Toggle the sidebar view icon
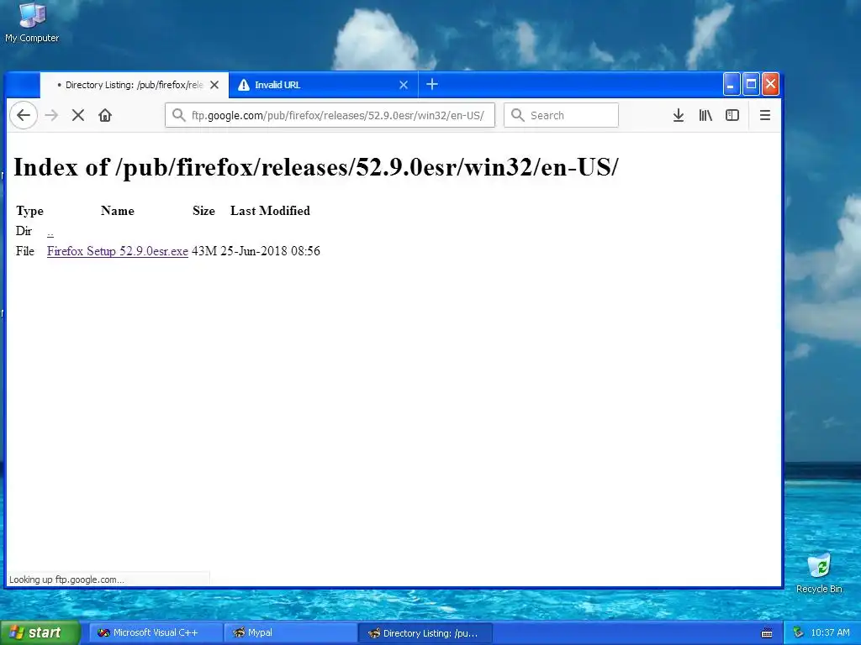 pos(732,115)
